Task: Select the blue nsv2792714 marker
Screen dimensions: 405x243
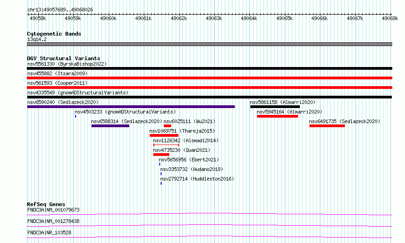Action: pos(161,183)
